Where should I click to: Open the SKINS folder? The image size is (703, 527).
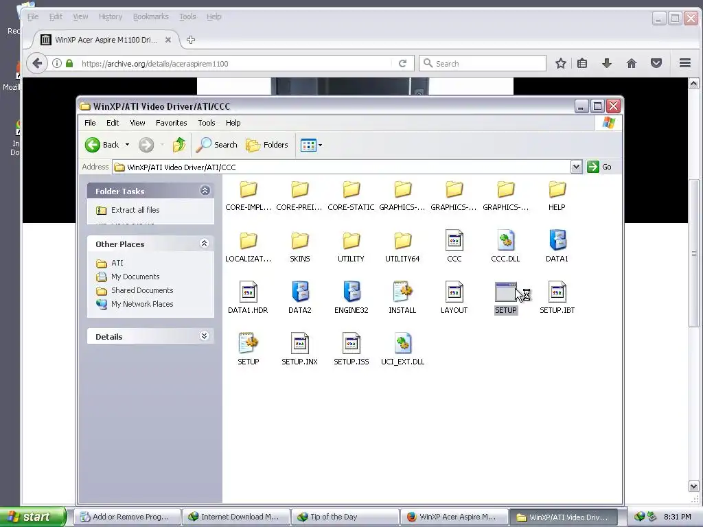coord(299,247)
